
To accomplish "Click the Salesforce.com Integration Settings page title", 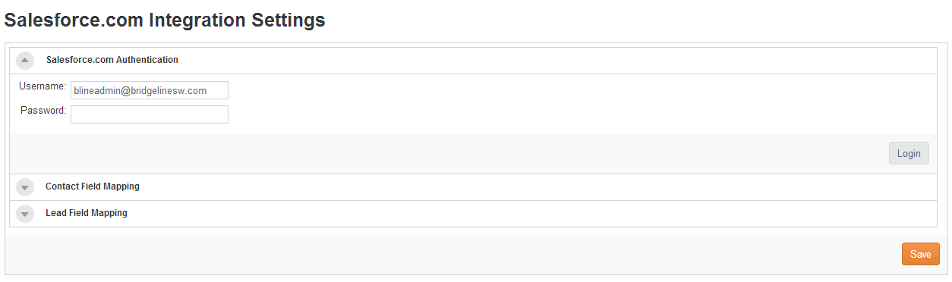I will [x=165, y=20].
